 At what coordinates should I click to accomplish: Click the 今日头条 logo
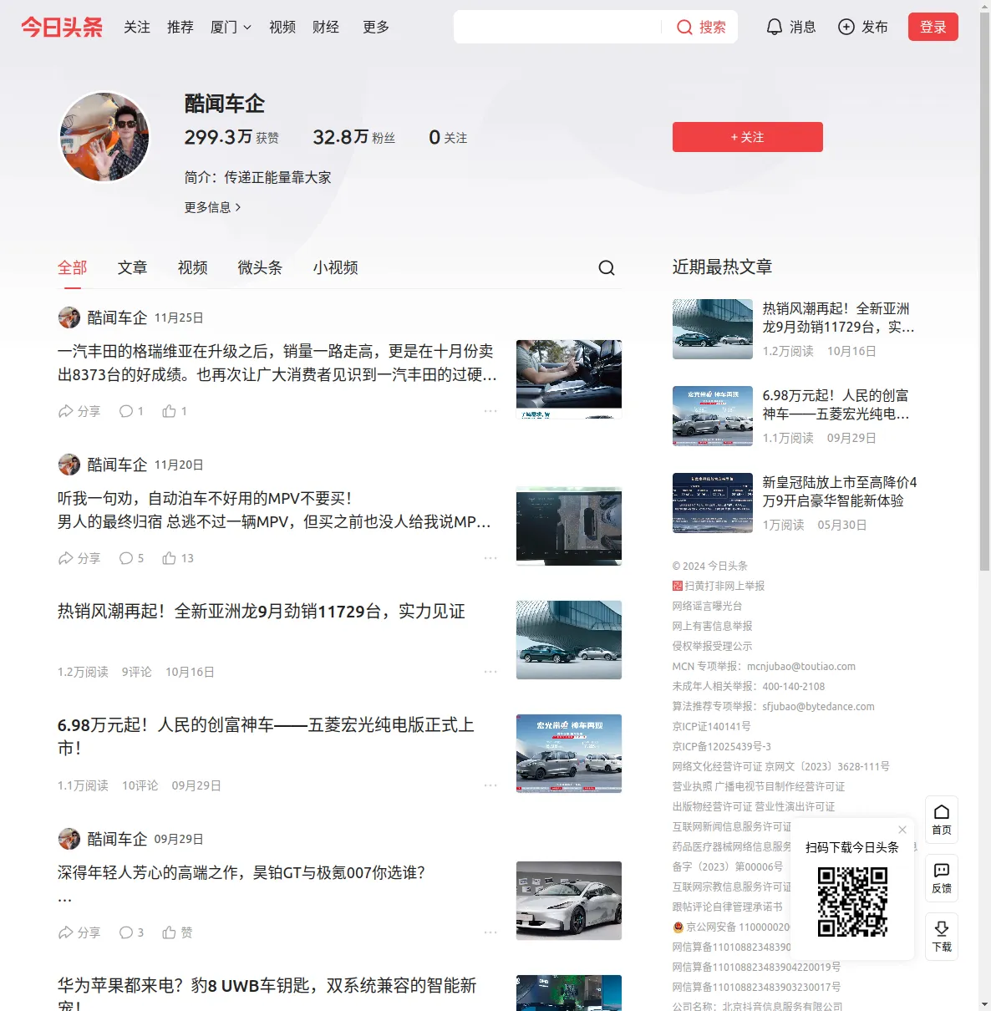pos(62,27)
